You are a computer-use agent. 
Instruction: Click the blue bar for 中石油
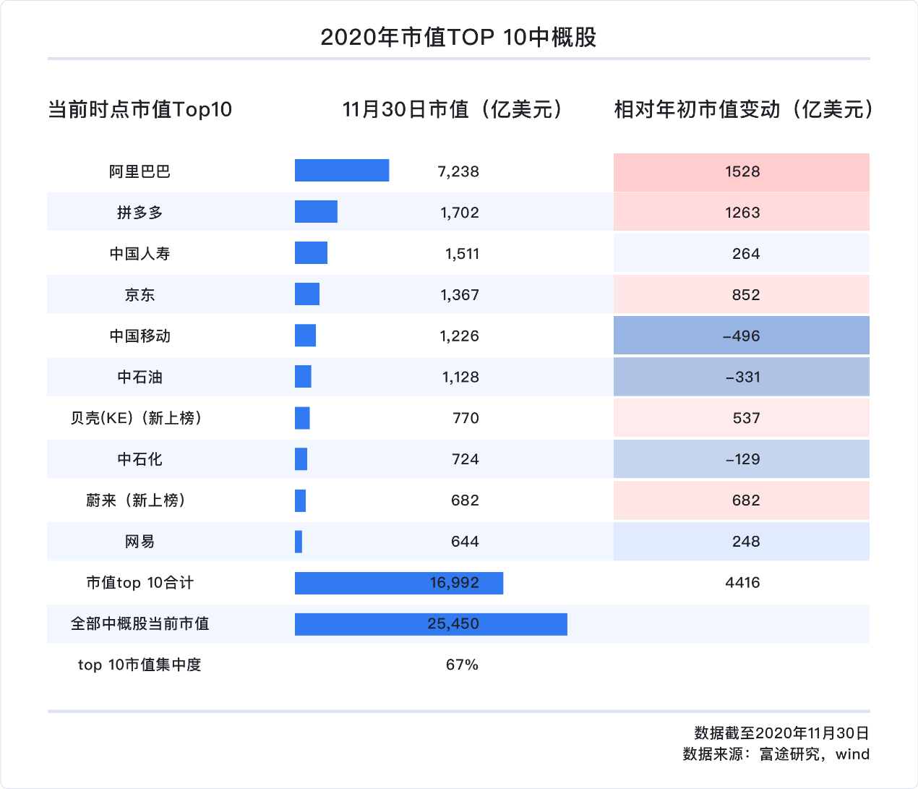click(303, 377)
